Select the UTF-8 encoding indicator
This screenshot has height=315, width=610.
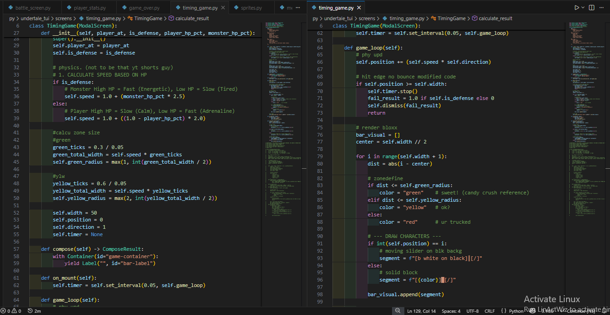click(472, 311)
